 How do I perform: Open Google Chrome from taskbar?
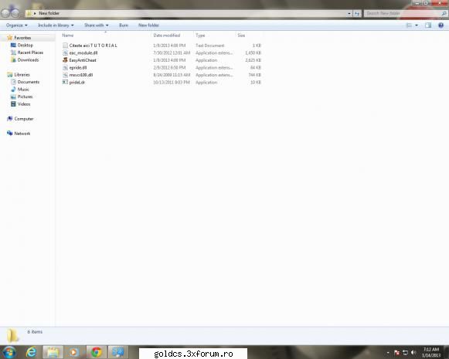coord(96,352)
